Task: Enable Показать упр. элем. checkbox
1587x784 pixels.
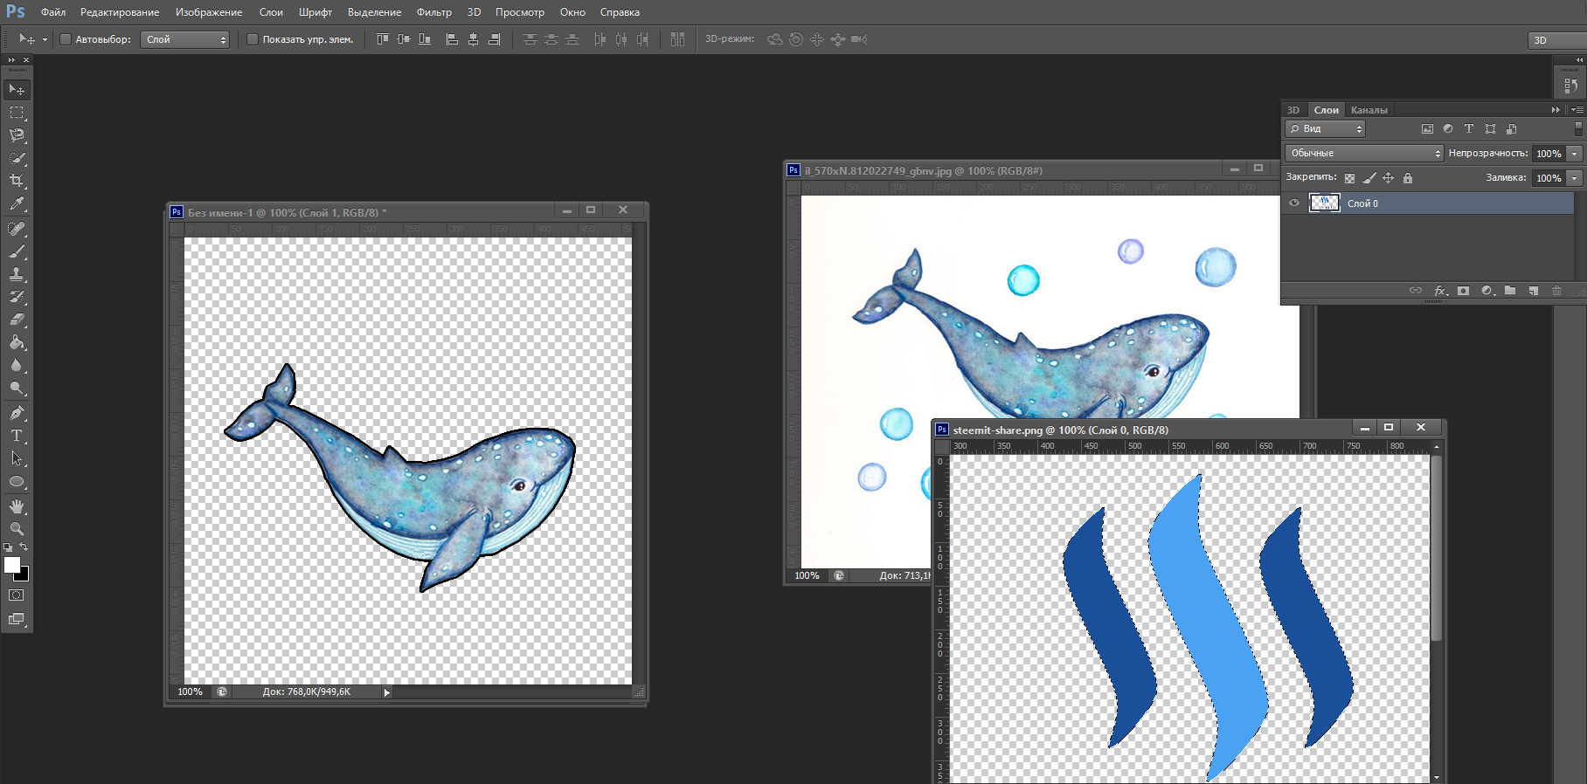Action: coord(253,39)
